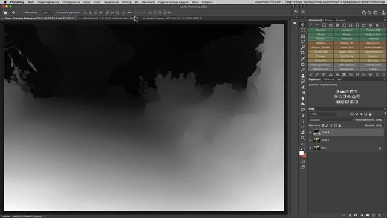Click the play action button beside toolbar
The width and height of the screenshot is (387, 218).
coord(294,23)
